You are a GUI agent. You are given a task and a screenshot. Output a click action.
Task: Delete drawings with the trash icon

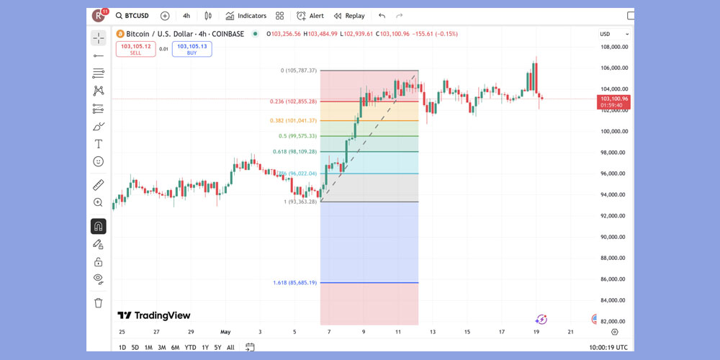click(99, 302)
